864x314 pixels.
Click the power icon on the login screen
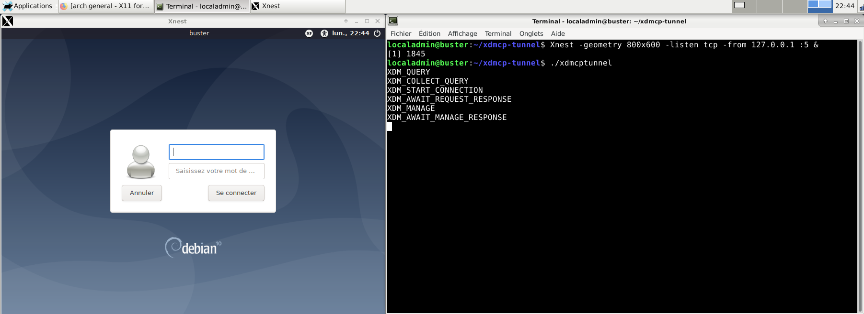pyautogui.click(x=377, y=33)
